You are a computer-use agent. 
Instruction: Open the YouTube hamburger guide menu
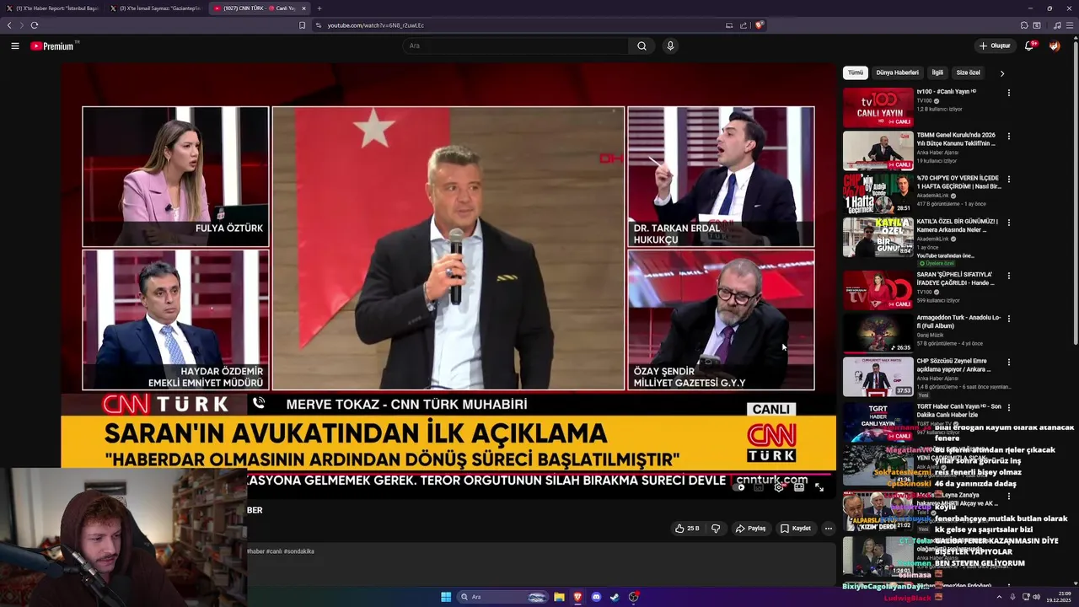click(x=15, y=46)
